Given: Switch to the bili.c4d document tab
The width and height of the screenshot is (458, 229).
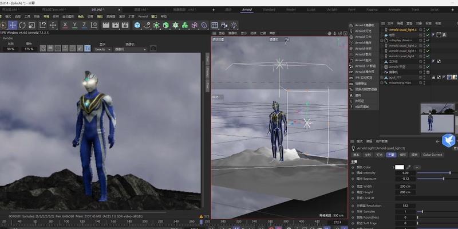Looking at the screenshot, I should tap(97, 10).
